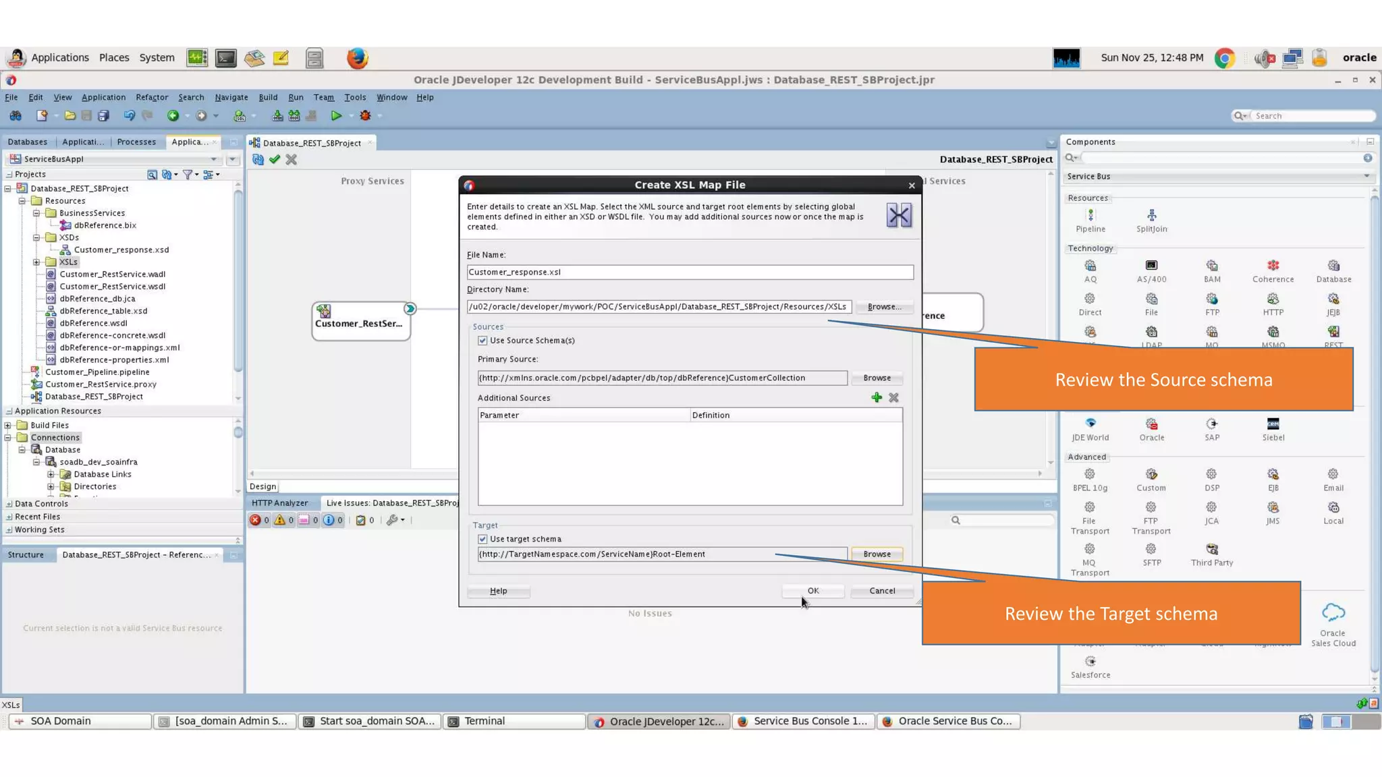Click the Run green play toolbar icon
The height and width of the screenshot is (777, 1382).
[336, 116]
